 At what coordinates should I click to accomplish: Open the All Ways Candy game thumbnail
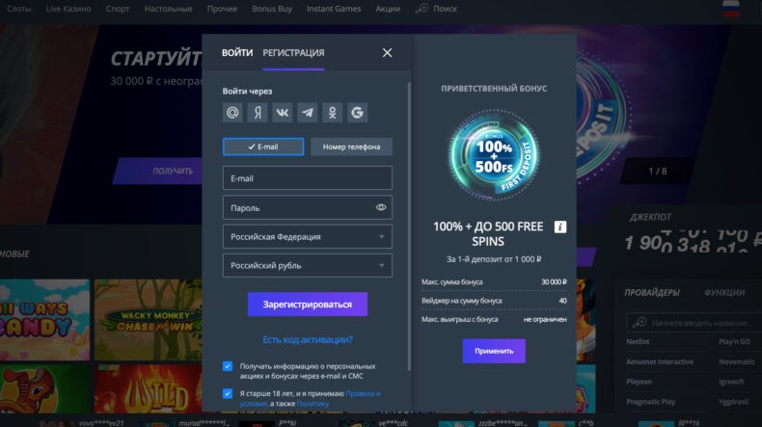44,320
